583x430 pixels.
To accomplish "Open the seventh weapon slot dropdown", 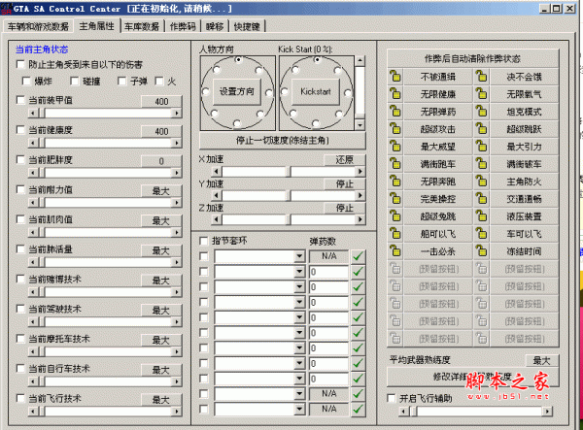I will [299, 347].
